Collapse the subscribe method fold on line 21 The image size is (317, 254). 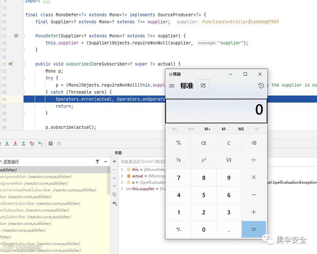[x=23, y=64]
